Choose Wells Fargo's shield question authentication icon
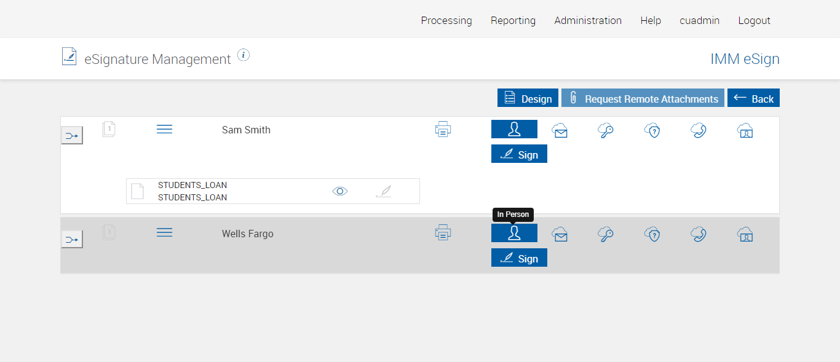The height and width of the screenshot is (362, 840). [652, 234]
